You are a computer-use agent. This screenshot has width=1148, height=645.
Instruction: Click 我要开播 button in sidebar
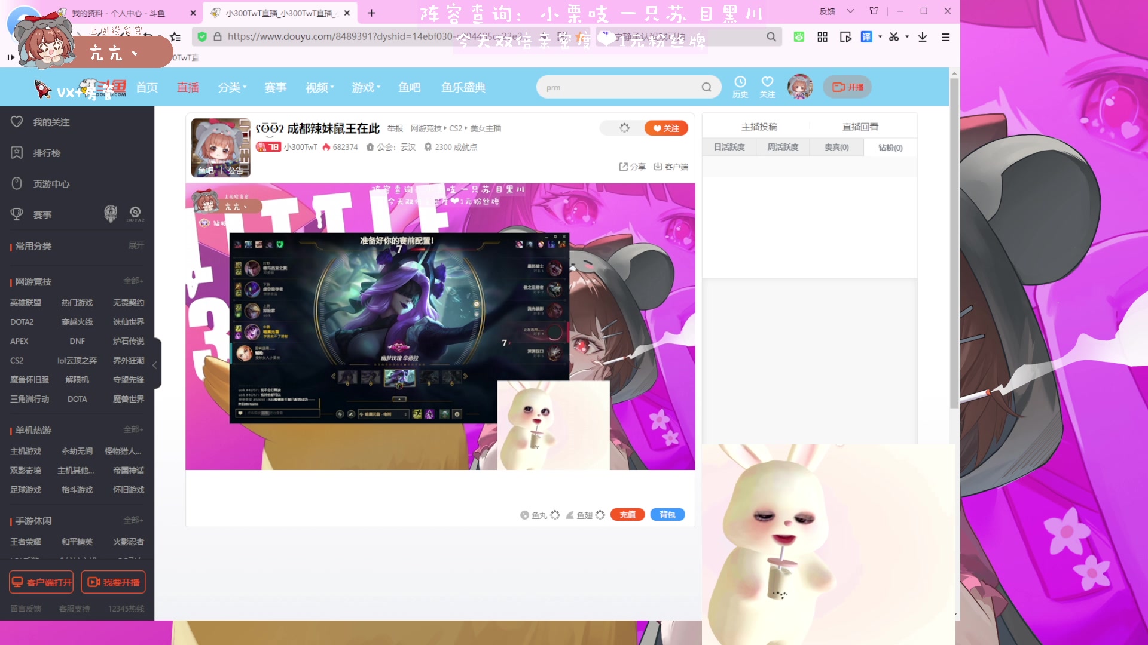(x=113, y=582)
